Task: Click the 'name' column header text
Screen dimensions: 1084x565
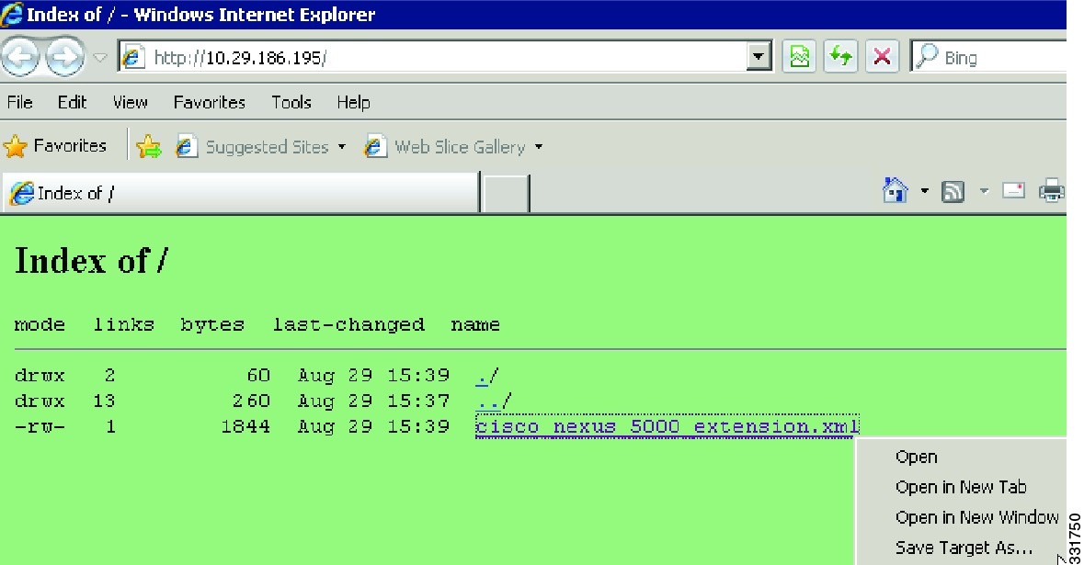Action: tap(475, 324)
